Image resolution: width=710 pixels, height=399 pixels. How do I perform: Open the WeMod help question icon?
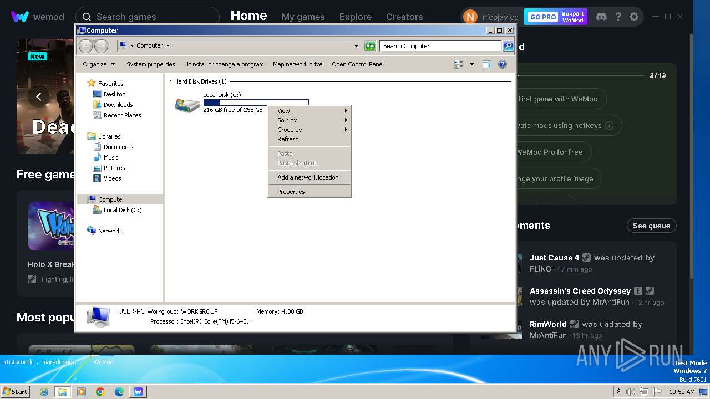point(618,17)
